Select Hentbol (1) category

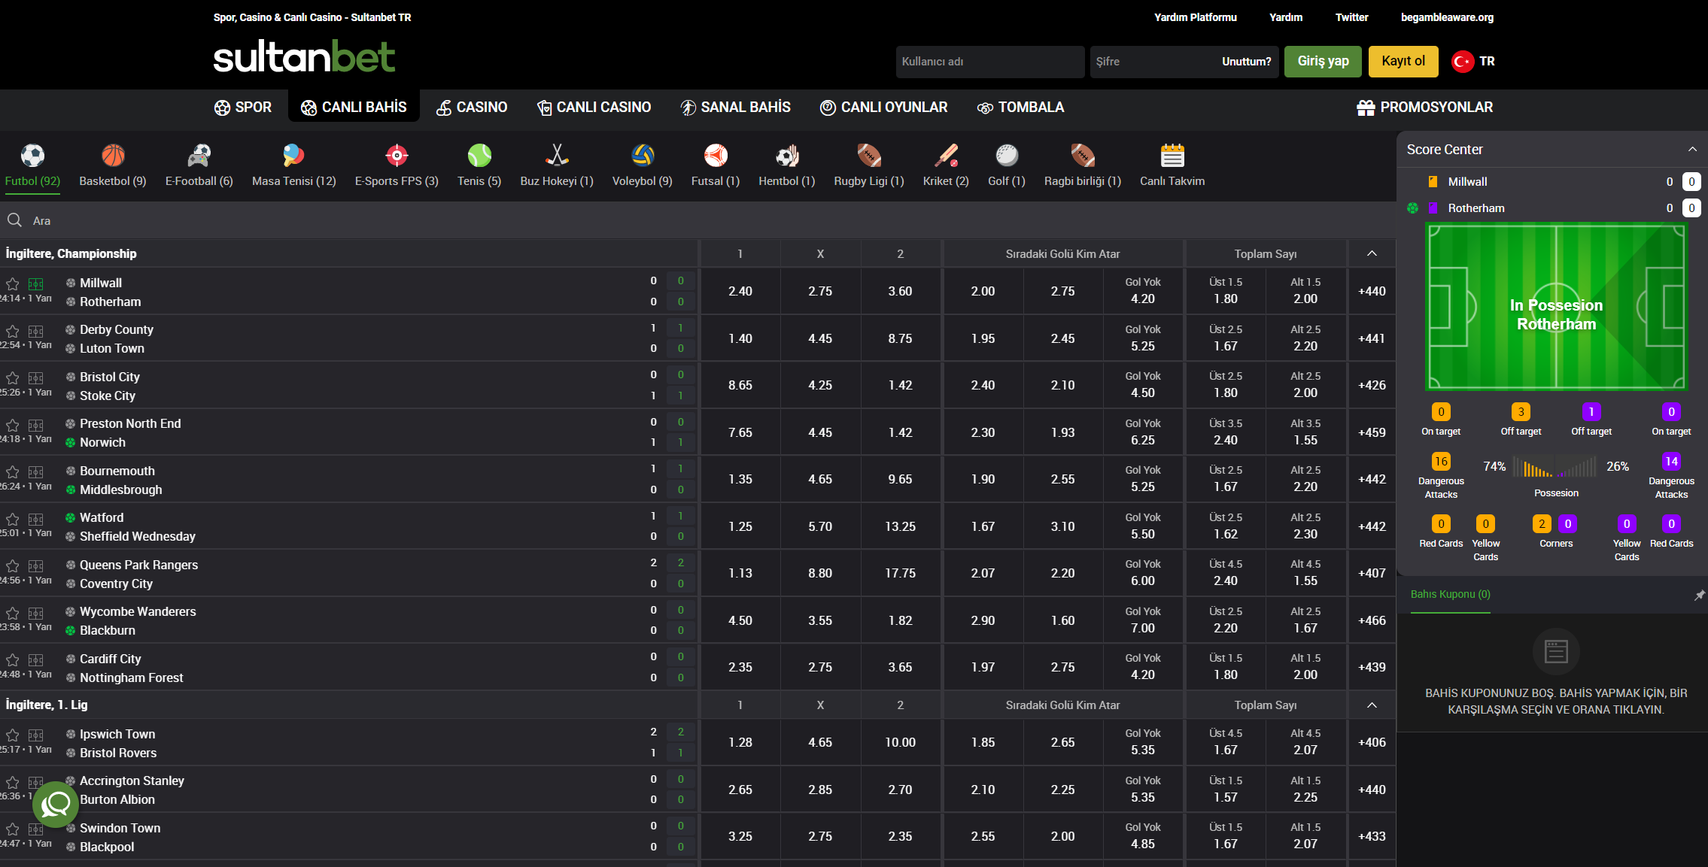click(x=787, y=165)
